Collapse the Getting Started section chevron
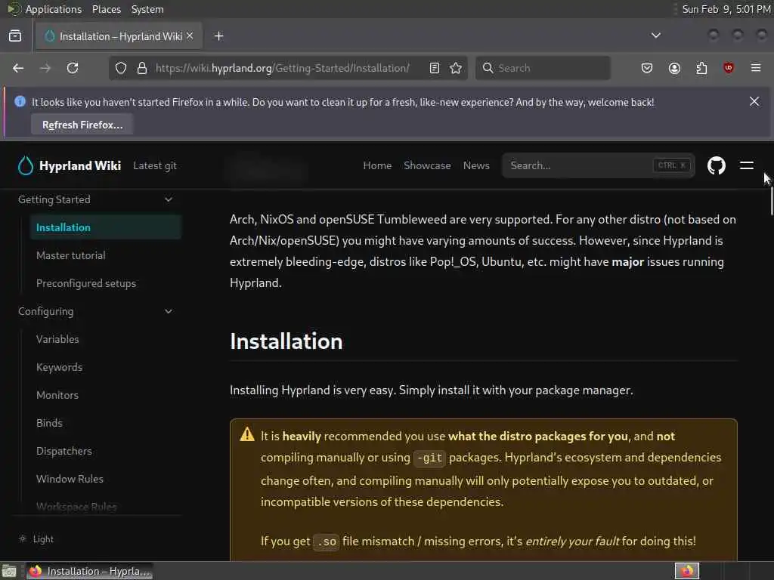Viewport: 774px width, 580px height. tap(169, 199)
